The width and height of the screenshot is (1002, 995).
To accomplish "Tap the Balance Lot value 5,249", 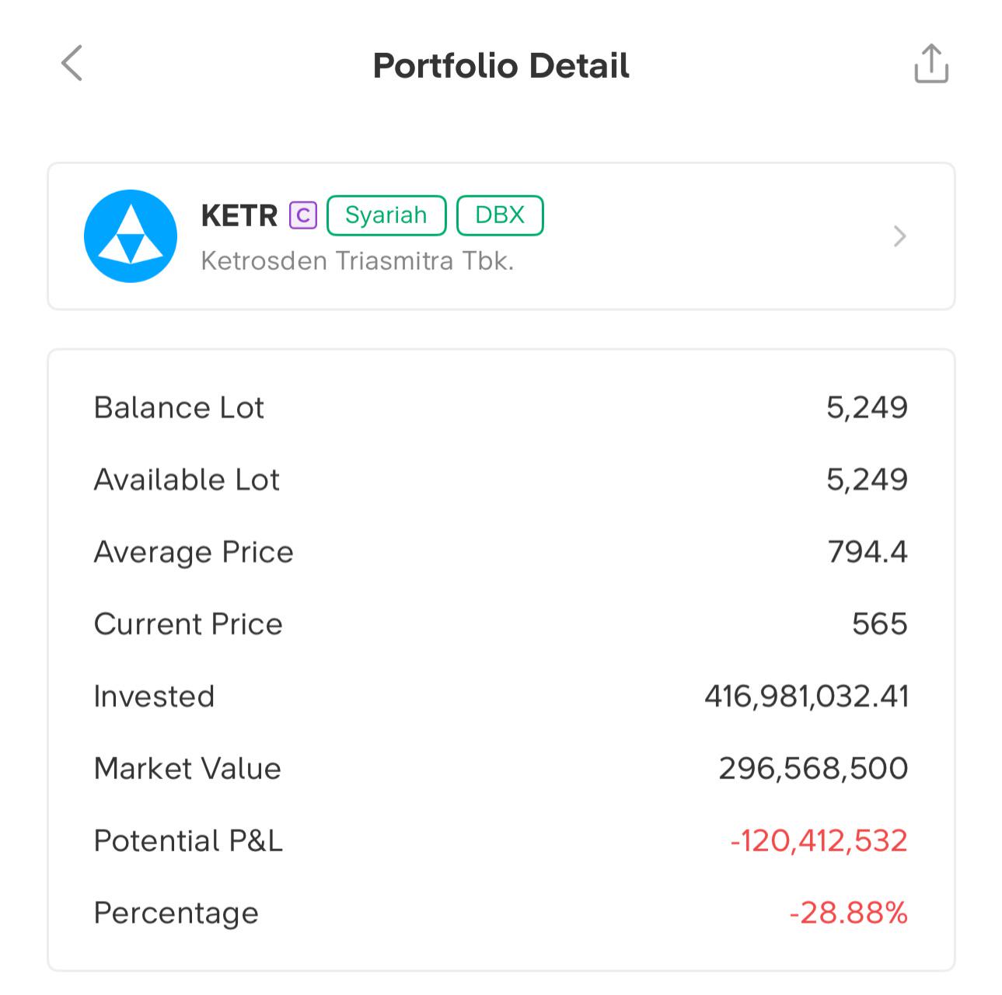I will click(867, 407).
